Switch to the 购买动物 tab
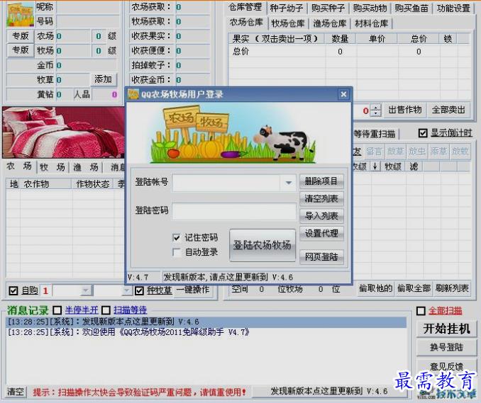Viewport: 481px width, 403px height. pos(370,8)
